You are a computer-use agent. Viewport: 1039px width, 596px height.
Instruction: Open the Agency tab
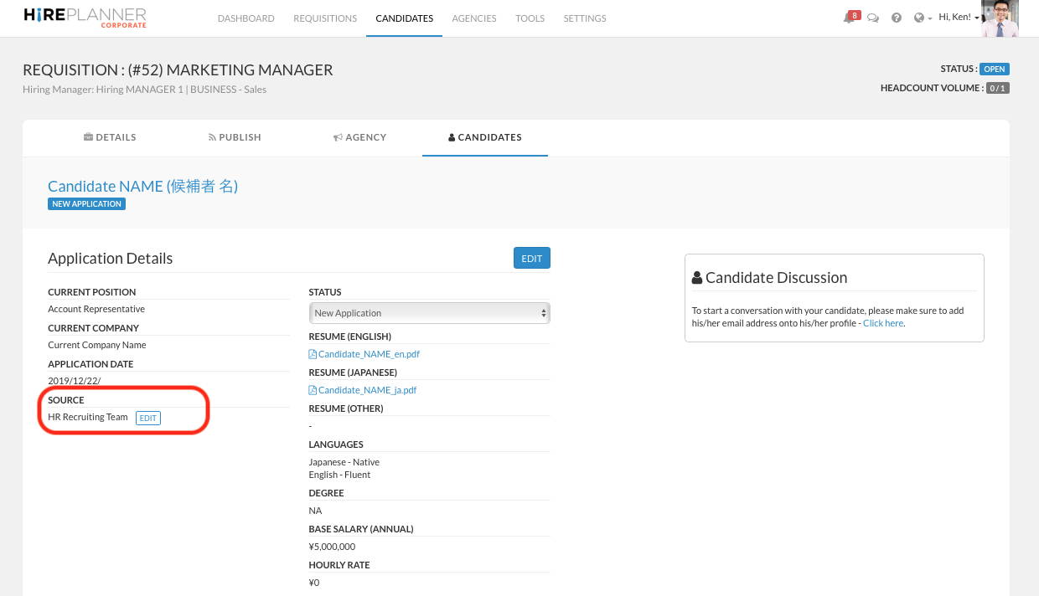click(x=359, y=137)
